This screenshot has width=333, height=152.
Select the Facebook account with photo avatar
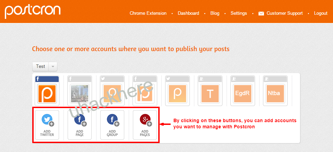click(80, 91)
